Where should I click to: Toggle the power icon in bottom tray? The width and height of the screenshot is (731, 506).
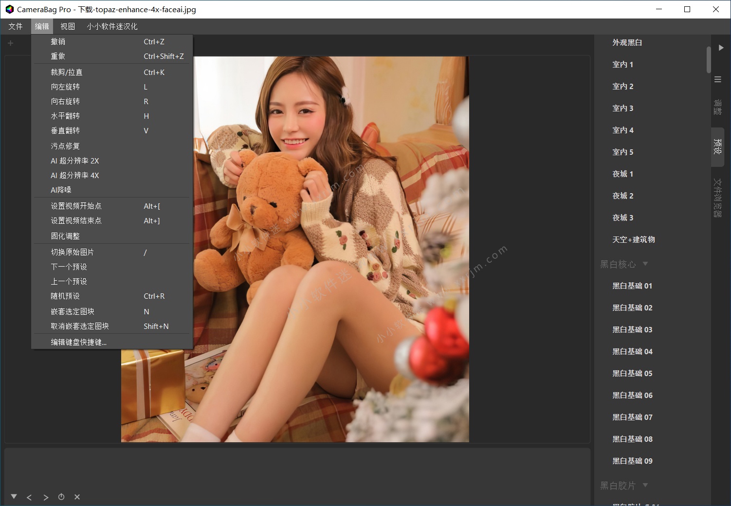pos(61,497)
